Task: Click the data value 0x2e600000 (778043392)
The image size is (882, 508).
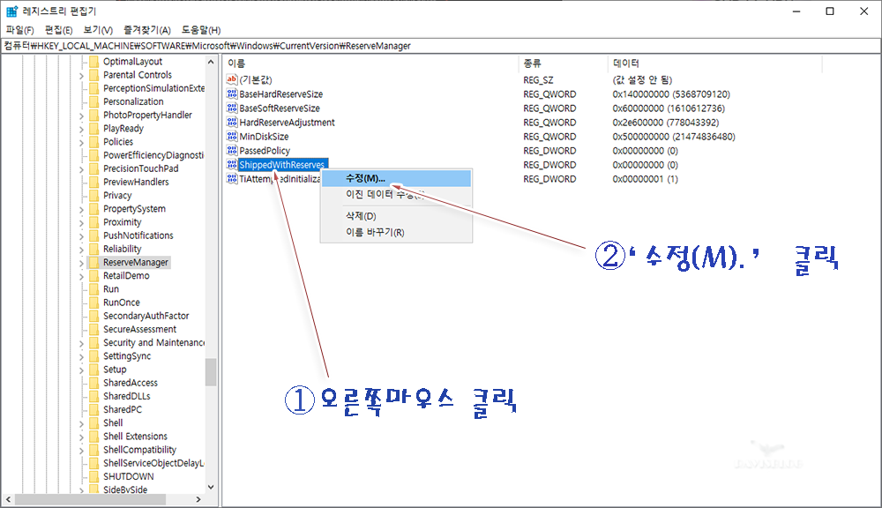Action: click(665, 122)
